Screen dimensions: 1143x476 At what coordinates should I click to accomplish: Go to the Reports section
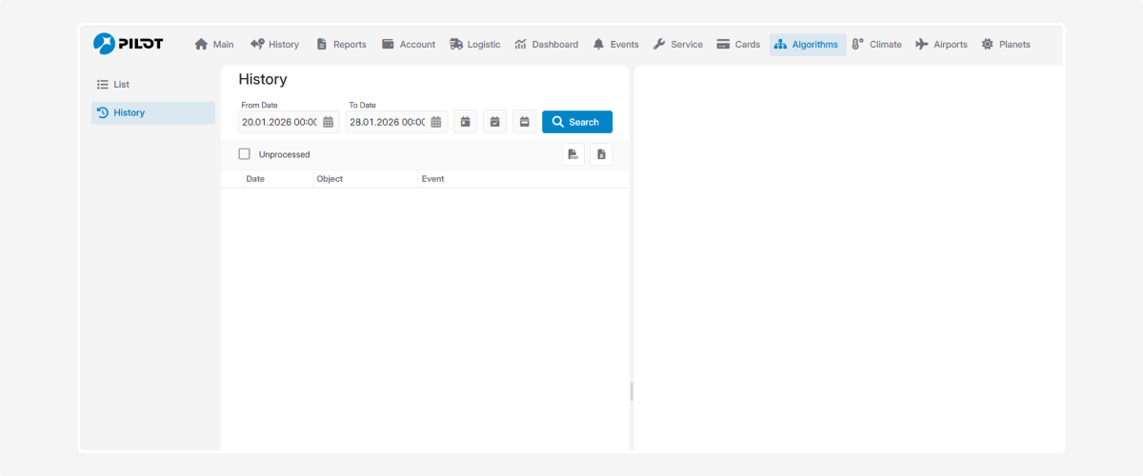(341, 45)
